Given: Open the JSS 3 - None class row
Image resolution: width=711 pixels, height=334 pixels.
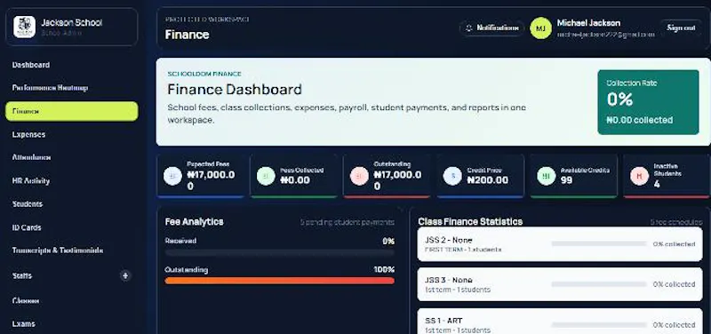Looking at the screenshot, I should coord(560,284).
